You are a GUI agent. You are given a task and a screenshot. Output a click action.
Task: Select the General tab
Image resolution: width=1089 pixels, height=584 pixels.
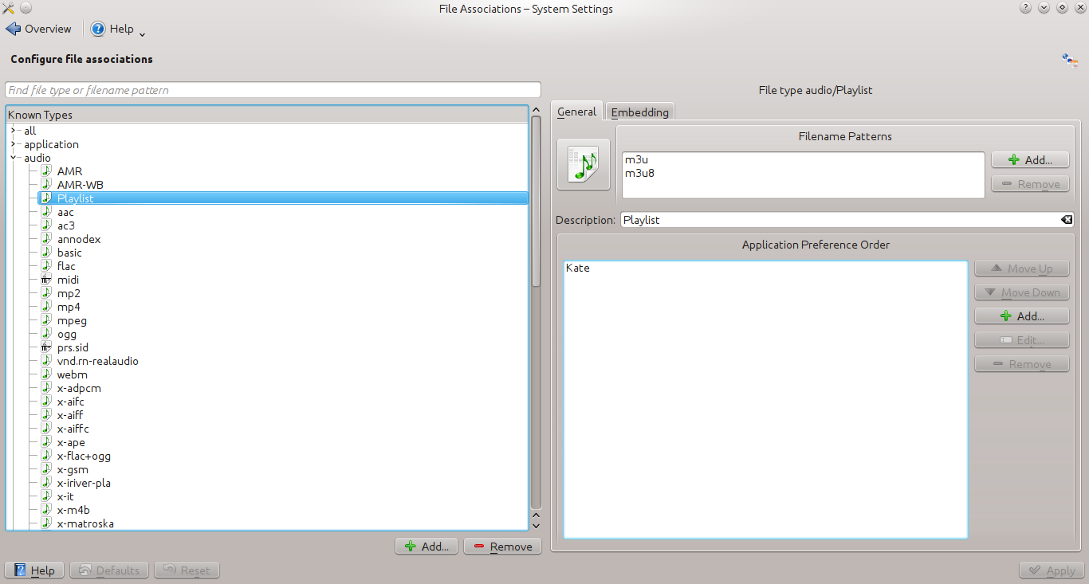(576, 112)
